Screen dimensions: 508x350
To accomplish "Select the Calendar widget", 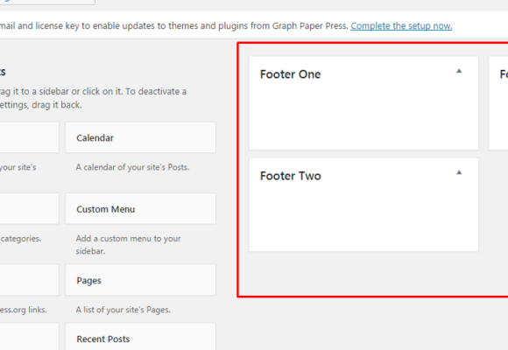I will point(141,137).
